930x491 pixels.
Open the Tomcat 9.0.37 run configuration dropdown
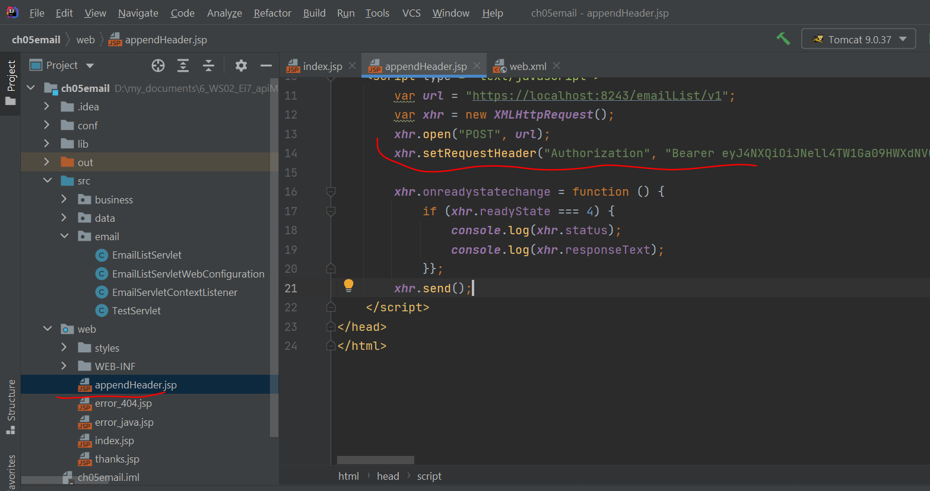[859, 39]
